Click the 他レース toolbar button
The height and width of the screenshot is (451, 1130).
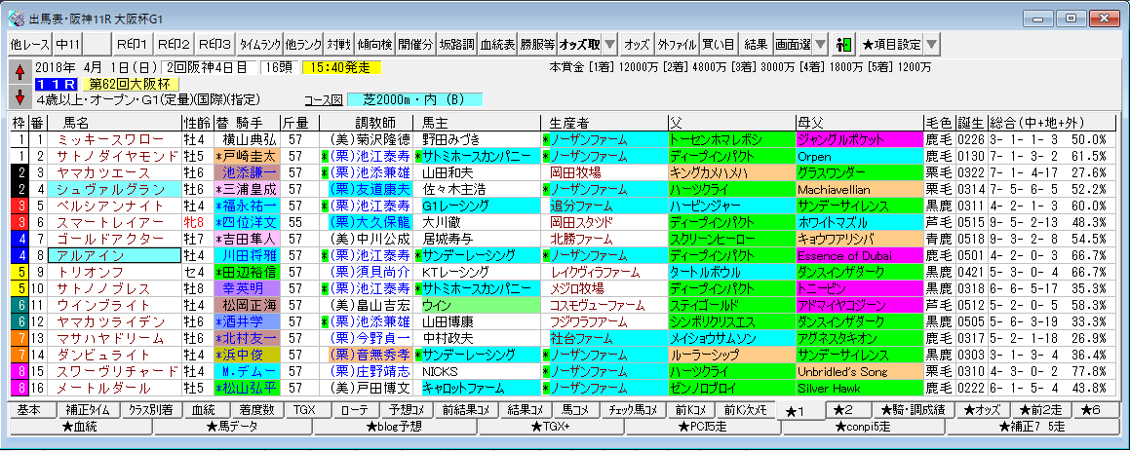coord(30,45)
